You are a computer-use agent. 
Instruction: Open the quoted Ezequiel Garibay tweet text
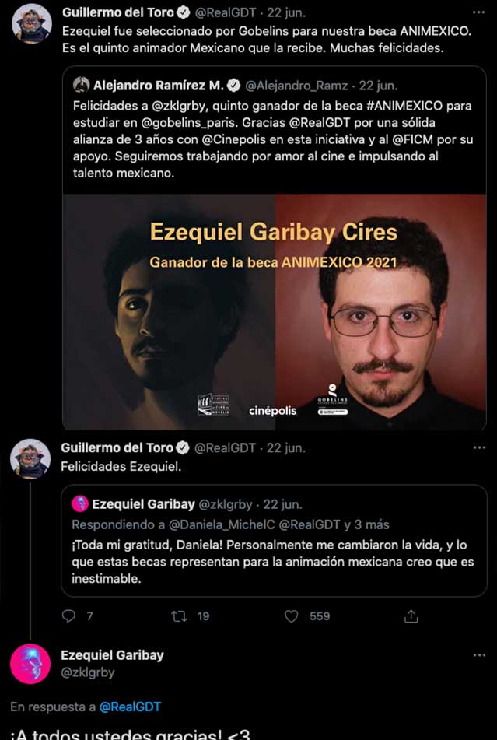[272, 562]
